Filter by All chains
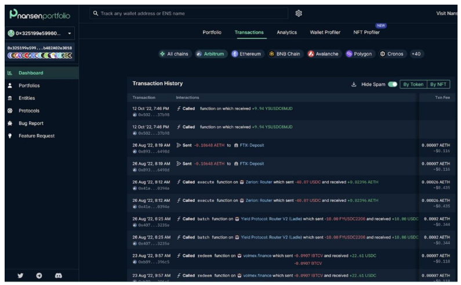The height and width of the screenshot is (285, 461). [x=174, y=54]
